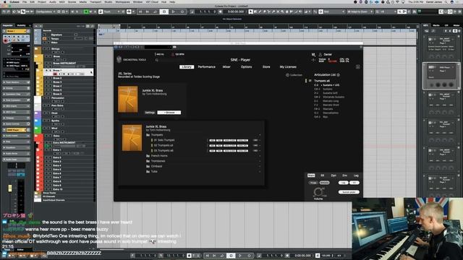
Task: Select the Library tab in SINE Player
Action: pos(187,67)
